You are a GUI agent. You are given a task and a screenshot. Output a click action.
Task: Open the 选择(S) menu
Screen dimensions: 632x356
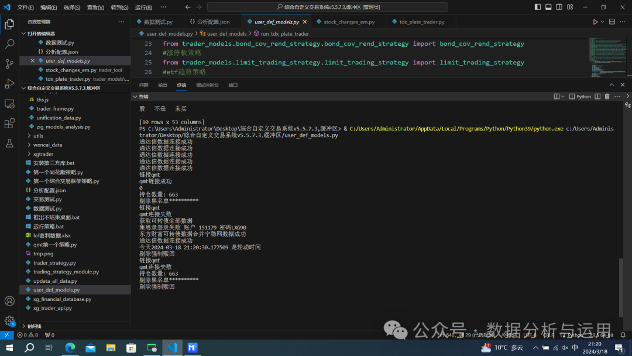(72, 7)
